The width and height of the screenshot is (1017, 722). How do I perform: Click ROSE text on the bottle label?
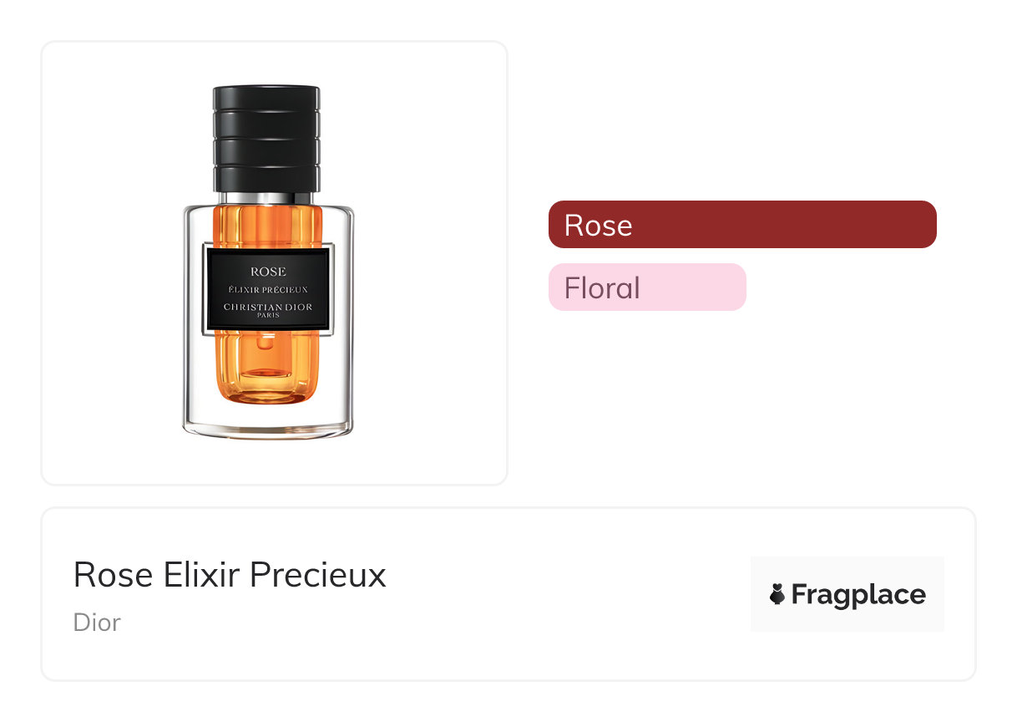tap(268, 272)
